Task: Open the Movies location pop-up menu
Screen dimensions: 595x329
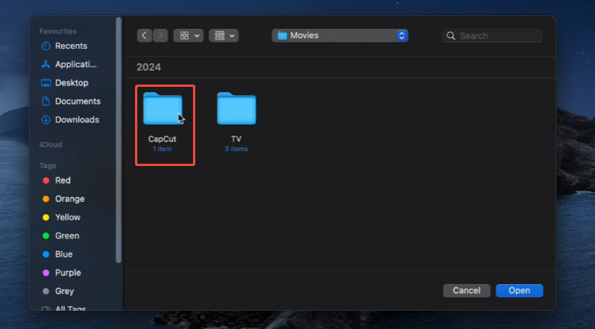Action: (x=340, y=36)
